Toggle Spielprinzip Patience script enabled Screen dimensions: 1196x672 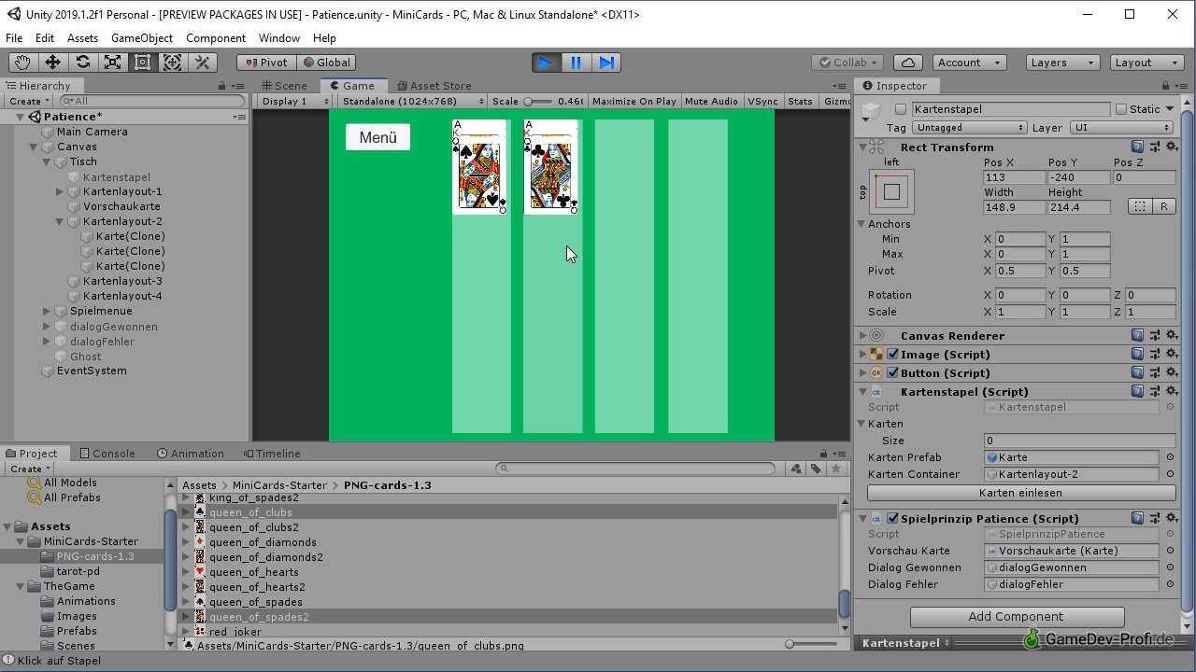[893, 519]
